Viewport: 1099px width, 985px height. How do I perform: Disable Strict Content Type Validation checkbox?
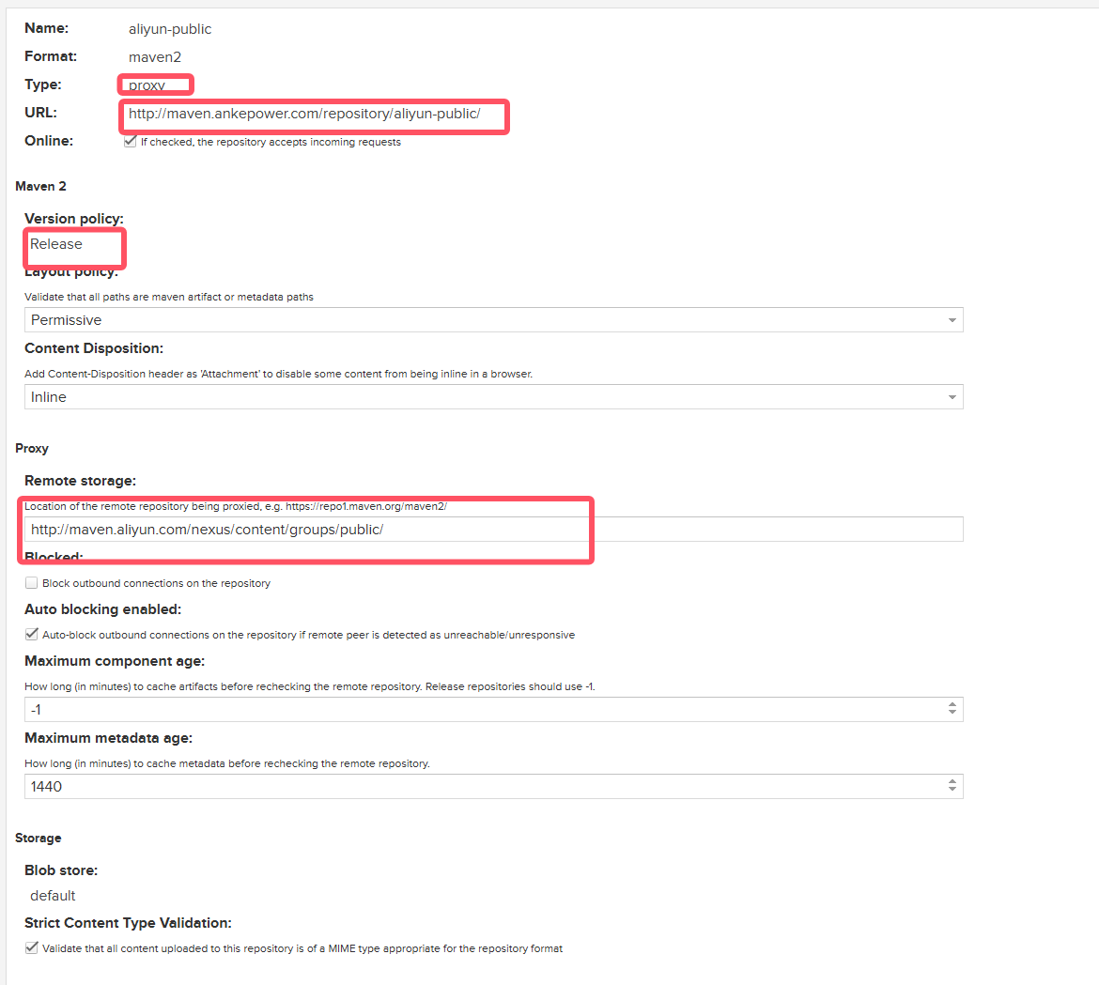pos(32,948)
